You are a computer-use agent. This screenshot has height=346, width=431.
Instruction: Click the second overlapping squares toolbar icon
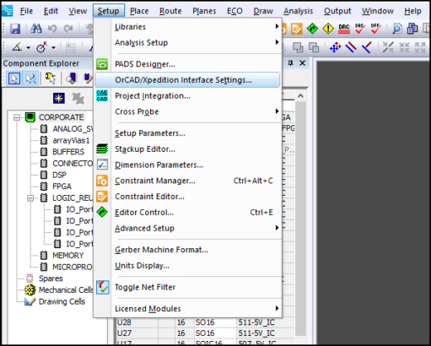314,47
